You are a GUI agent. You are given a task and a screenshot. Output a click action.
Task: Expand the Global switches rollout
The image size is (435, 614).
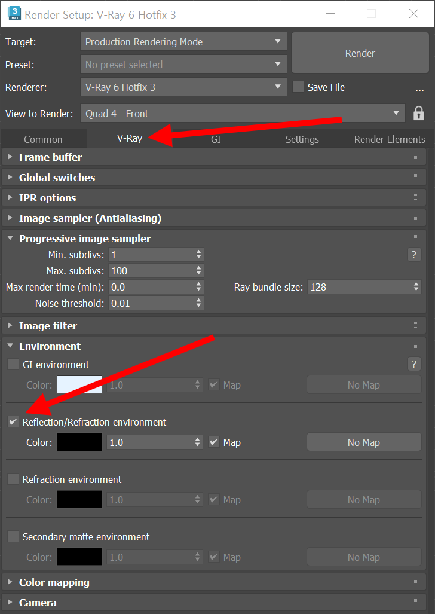[x=11, y=177]
